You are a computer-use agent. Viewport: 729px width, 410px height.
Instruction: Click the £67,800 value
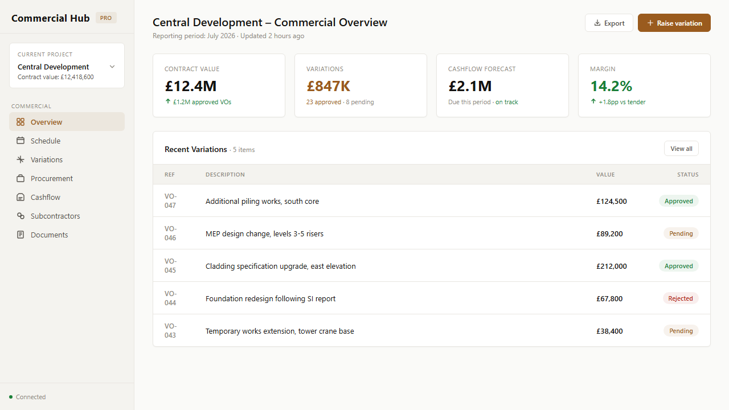pos(609,298)
